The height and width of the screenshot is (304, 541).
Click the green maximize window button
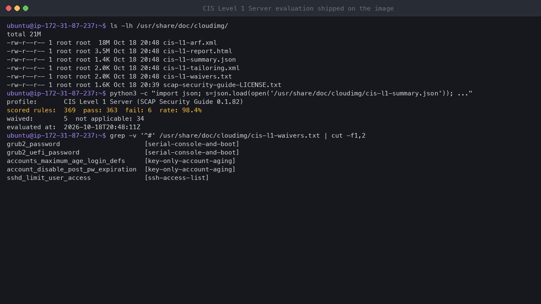click(25, 8)
